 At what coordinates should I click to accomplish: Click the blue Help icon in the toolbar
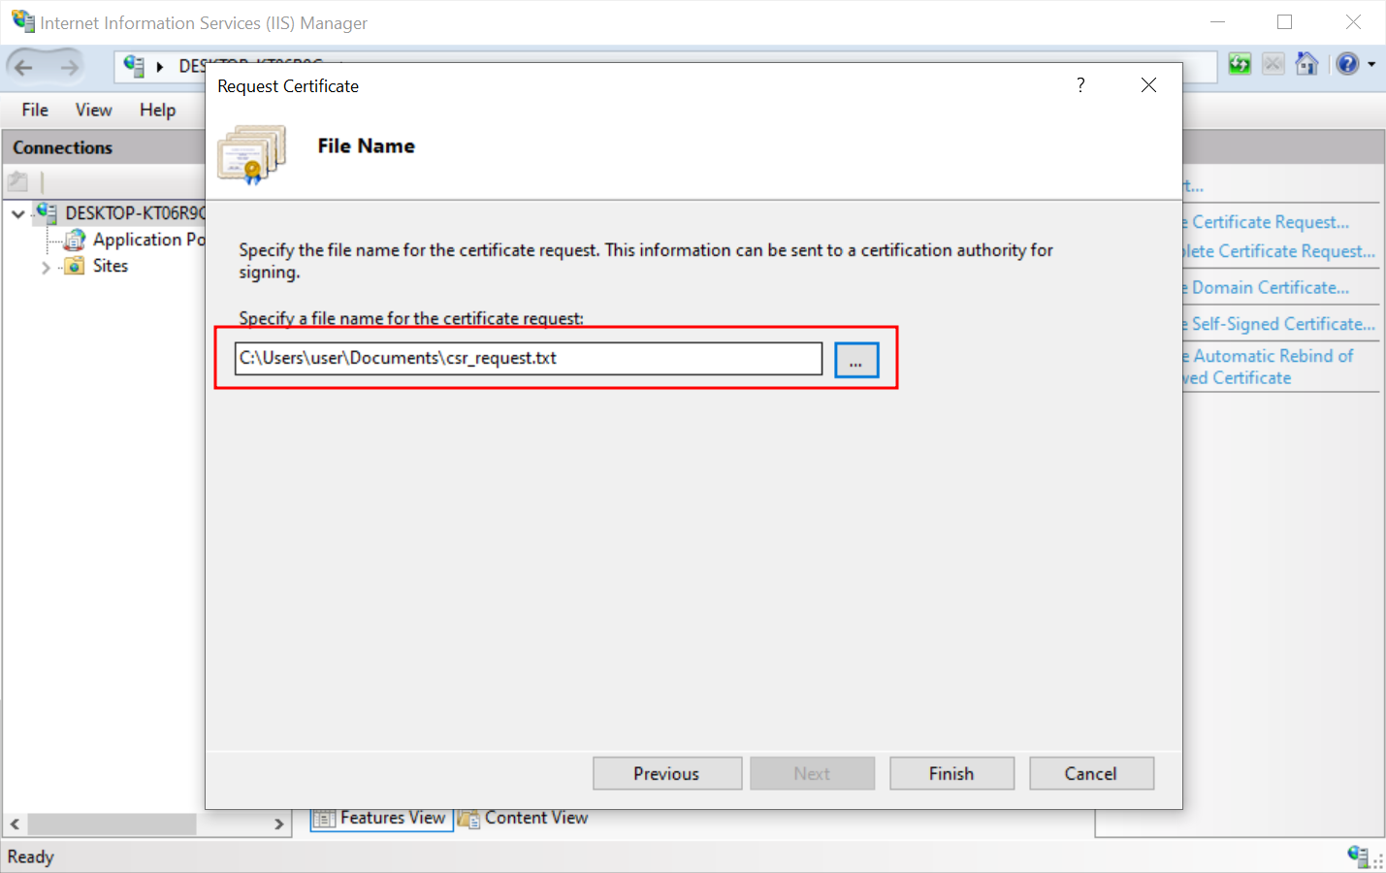[1347, 64]
